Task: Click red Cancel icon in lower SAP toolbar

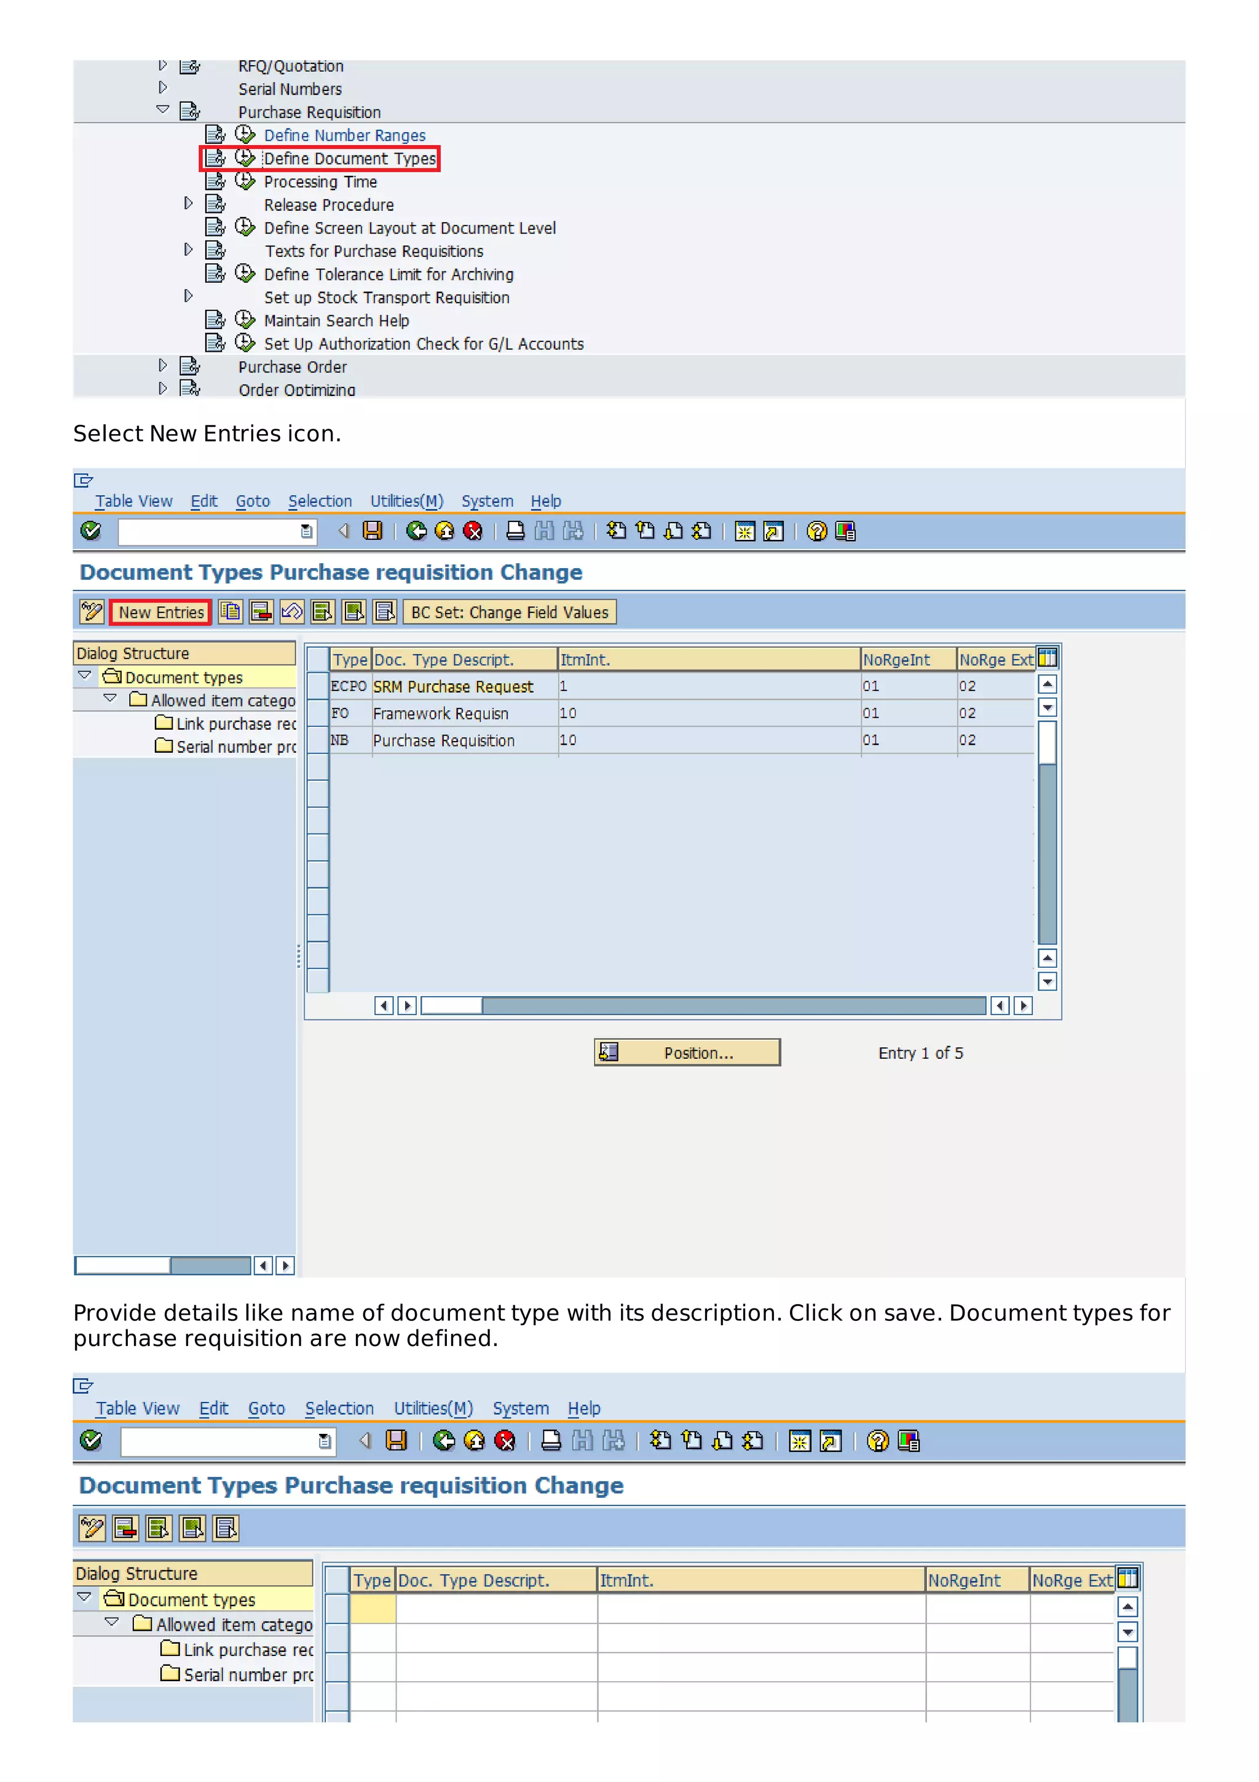Action: pyautogui.click(x=505, y=1441)
